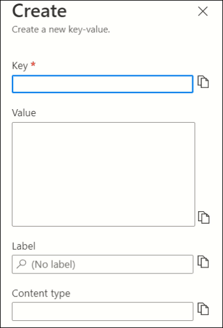Screen dimensions: 223x328
Task: Dismiss the panel using the X icon
Action: (203, 11)
